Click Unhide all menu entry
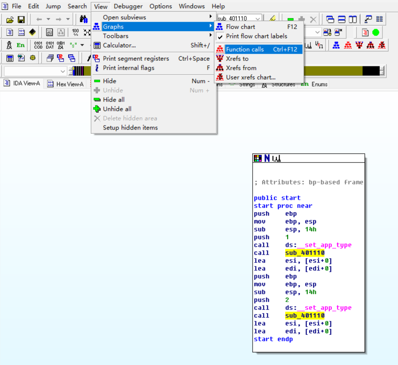398x365 pixels. [154, 109]
